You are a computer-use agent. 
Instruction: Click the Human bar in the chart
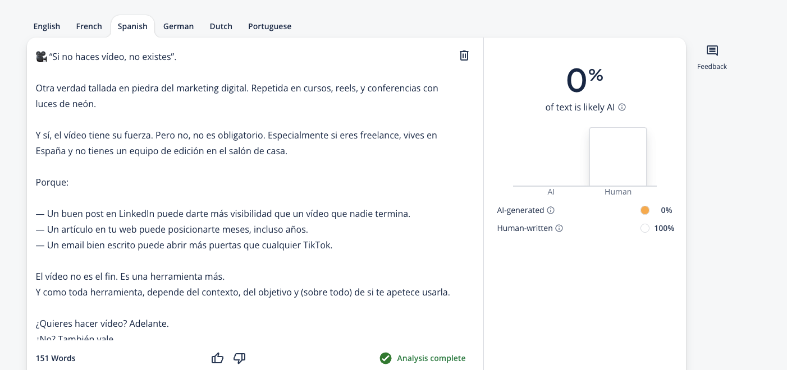[x=618, y=156]
